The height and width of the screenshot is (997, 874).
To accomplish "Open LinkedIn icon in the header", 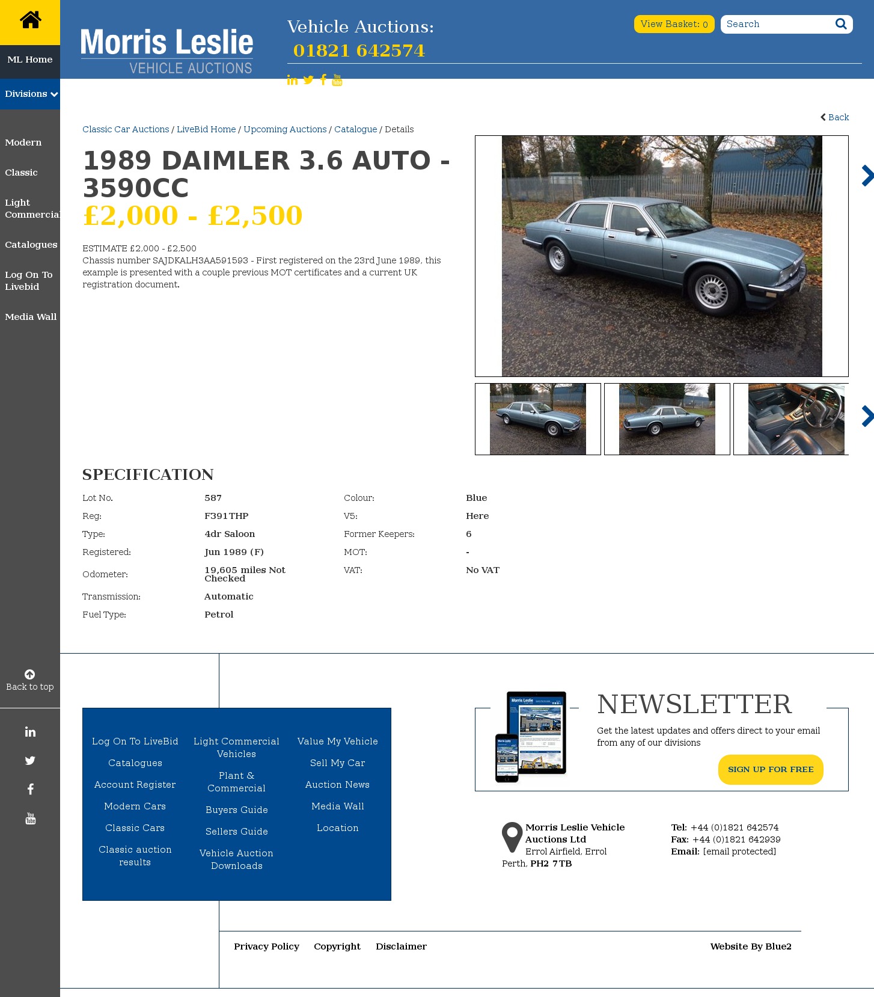I will [x=292, y=80].
